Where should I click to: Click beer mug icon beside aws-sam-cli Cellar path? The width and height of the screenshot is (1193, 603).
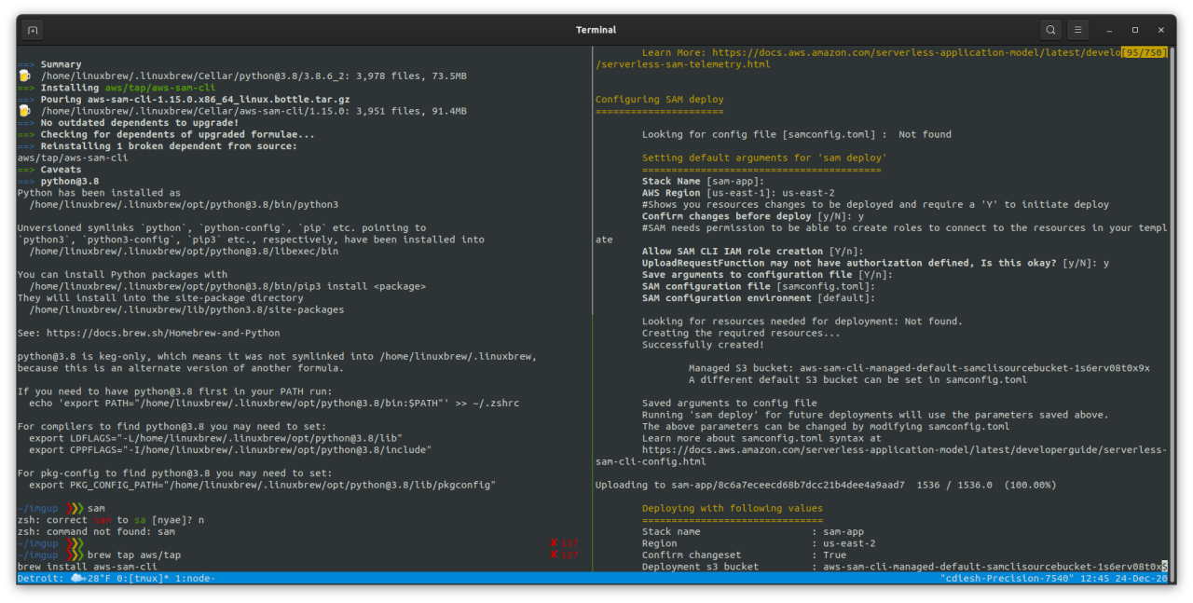point(24,111)
